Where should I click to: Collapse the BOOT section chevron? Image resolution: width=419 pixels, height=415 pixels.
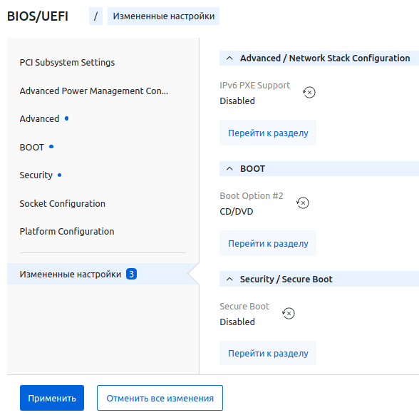click(x=229, y=169)
